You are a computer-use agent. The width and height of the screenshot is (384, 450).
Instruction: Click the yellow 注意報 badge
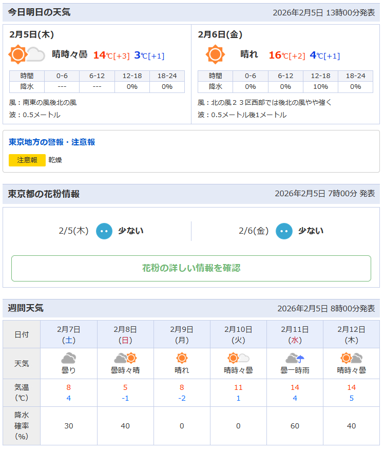(x=27, y=160)
